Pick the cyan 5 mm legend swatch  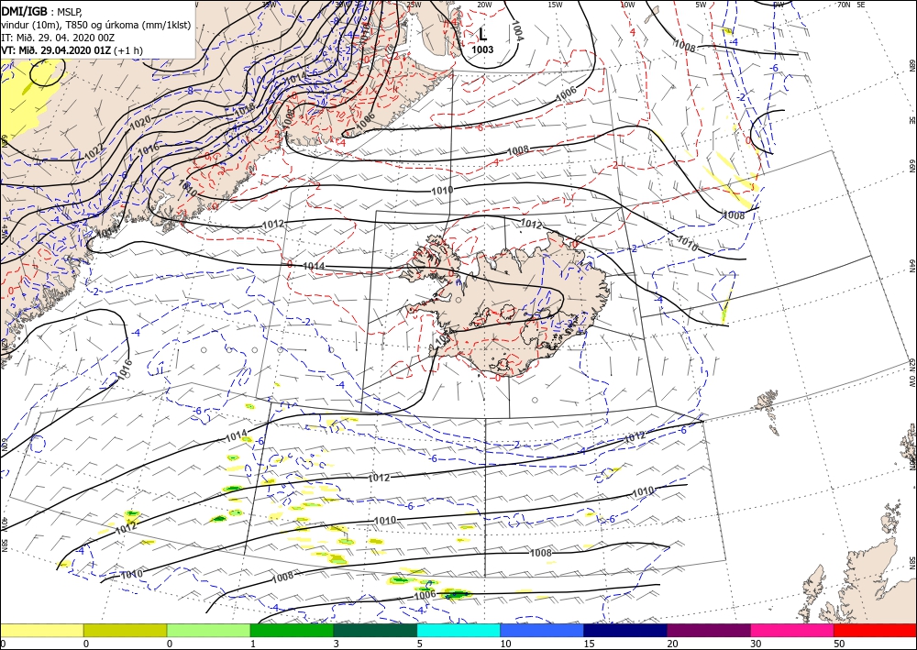click(458, 630)
